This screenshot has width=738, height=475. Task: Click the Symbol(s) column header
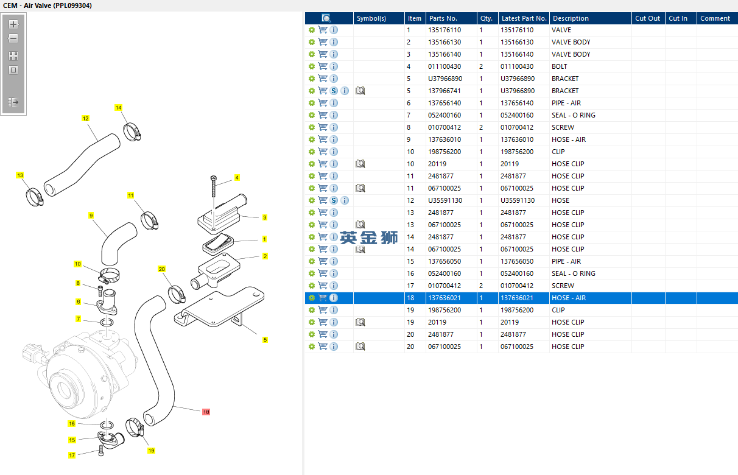click(379, 18)
